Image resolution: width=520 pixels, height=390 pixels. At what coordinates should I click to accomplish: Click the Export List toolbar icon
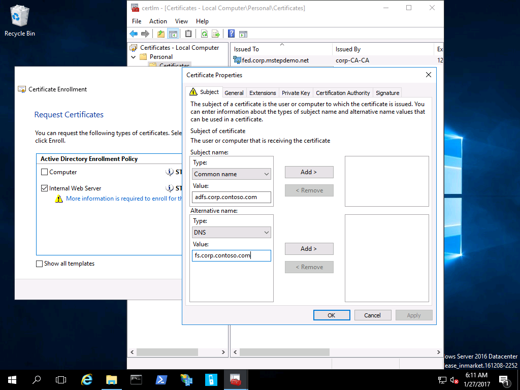(x=216, y=34)
